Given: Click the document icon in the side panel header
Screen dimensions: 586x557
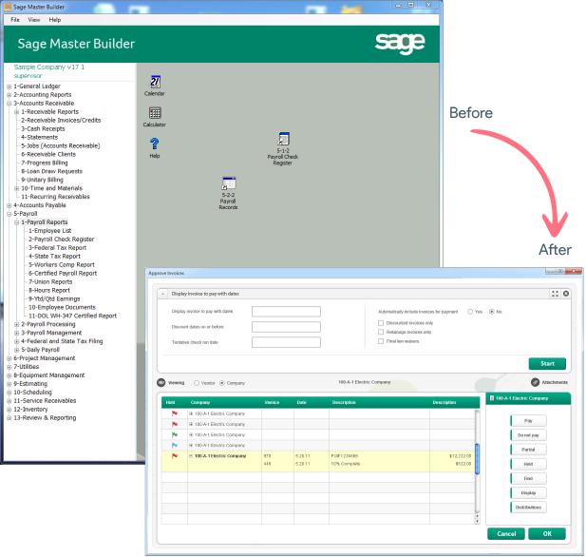Looking at the screenshot, I should tap(491, 398).
